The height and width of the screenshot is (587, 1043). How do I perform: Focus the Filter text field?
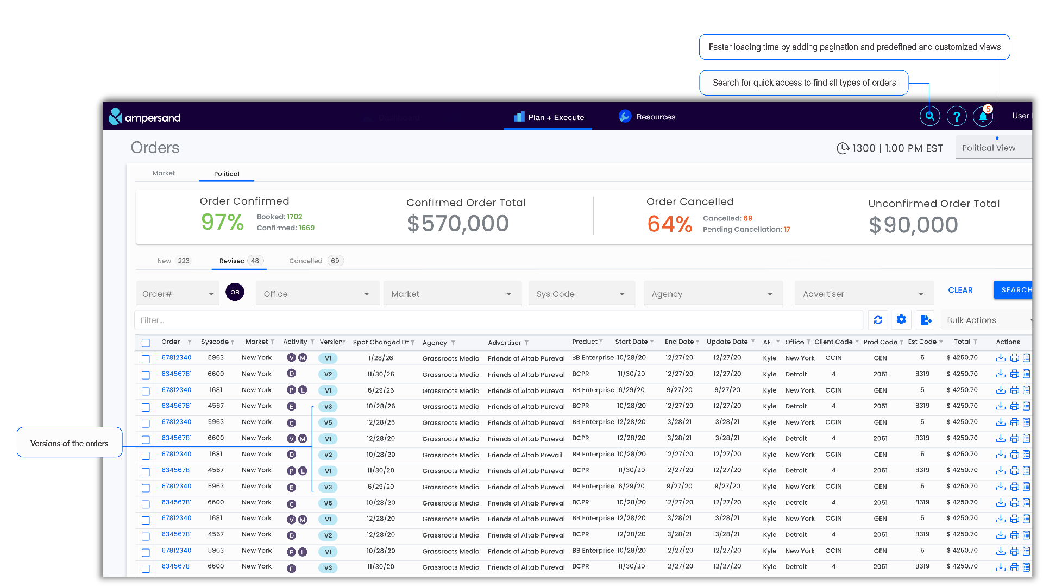coord(499,320)
